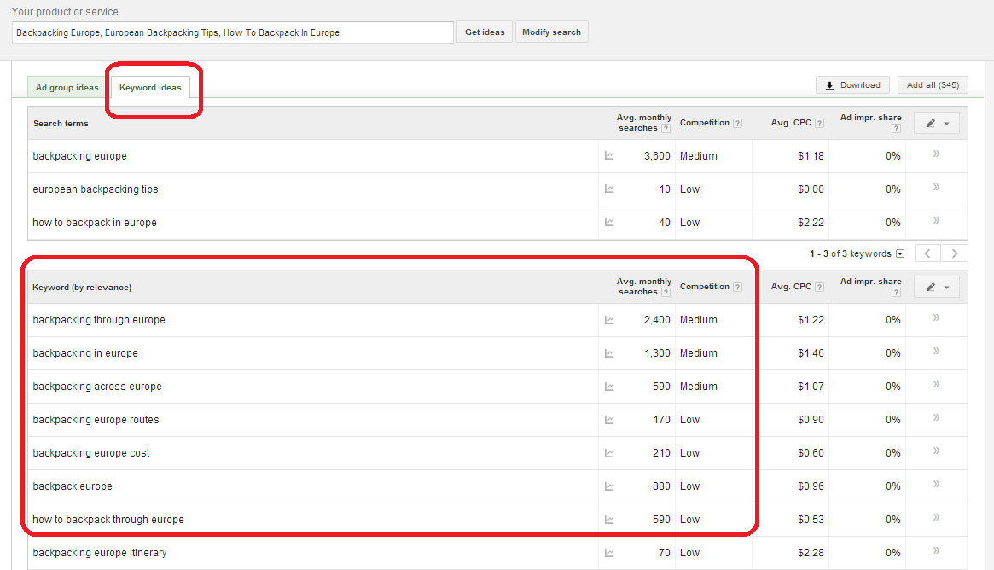Image resolution: width=994 pixels, height=570 pixels.
Task: Click trend chart icon for backpacking through europe
Action: pyautogui.click(x=609, y=320)
